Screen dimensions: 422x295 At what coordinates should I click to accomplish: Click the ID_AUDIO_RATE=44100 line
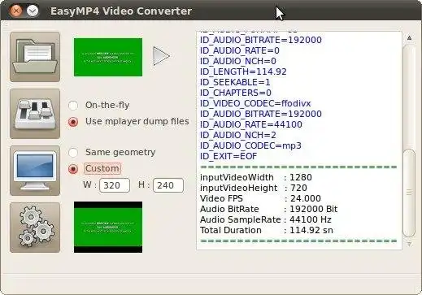pos(251,124)
